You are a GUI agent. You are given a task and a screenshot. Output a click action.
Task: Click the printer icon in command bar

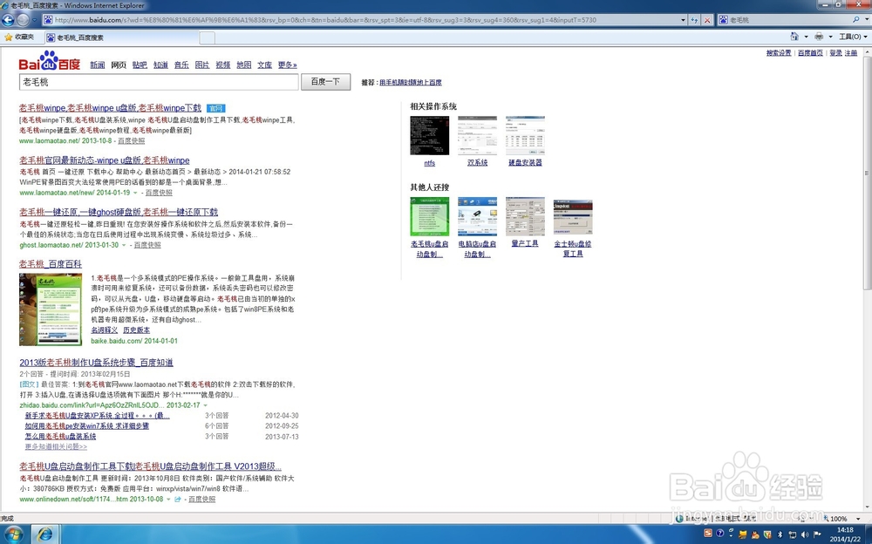819,36
